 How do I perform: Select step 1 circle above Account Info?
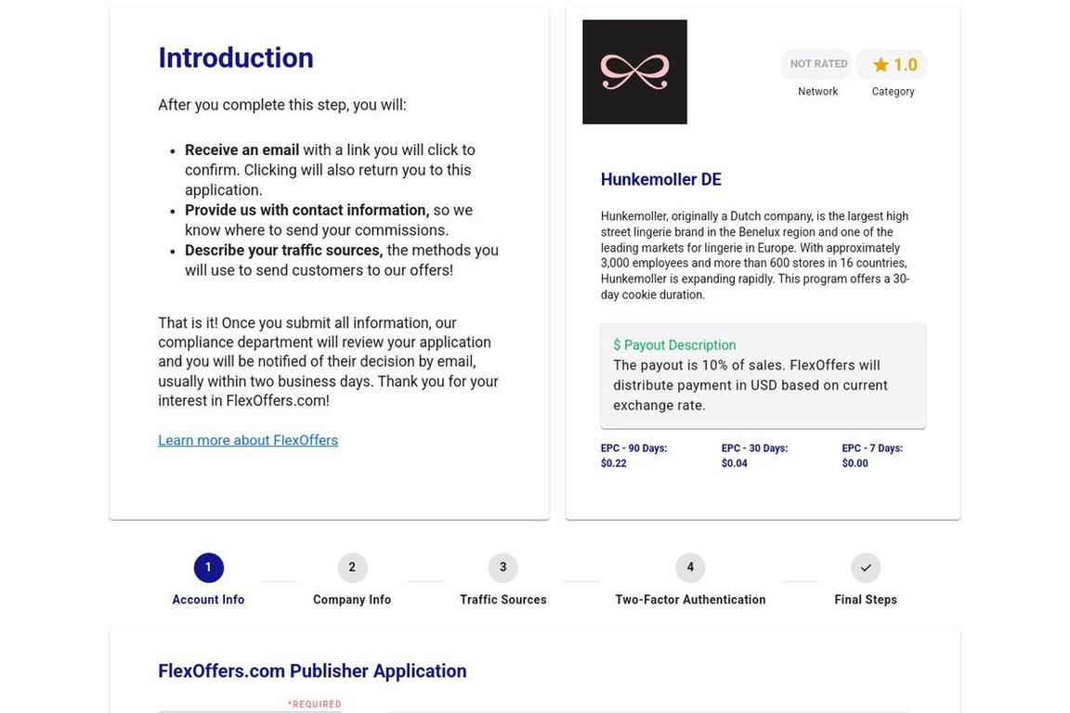(208, 567)
